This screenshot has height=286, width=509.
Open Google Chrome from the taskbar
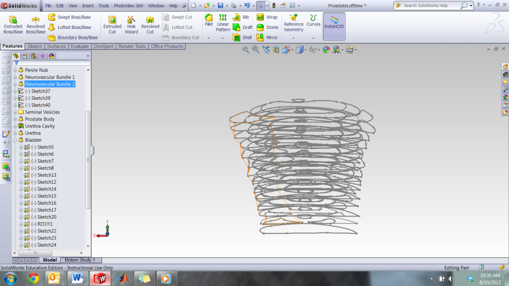click(x=33, y=278)
